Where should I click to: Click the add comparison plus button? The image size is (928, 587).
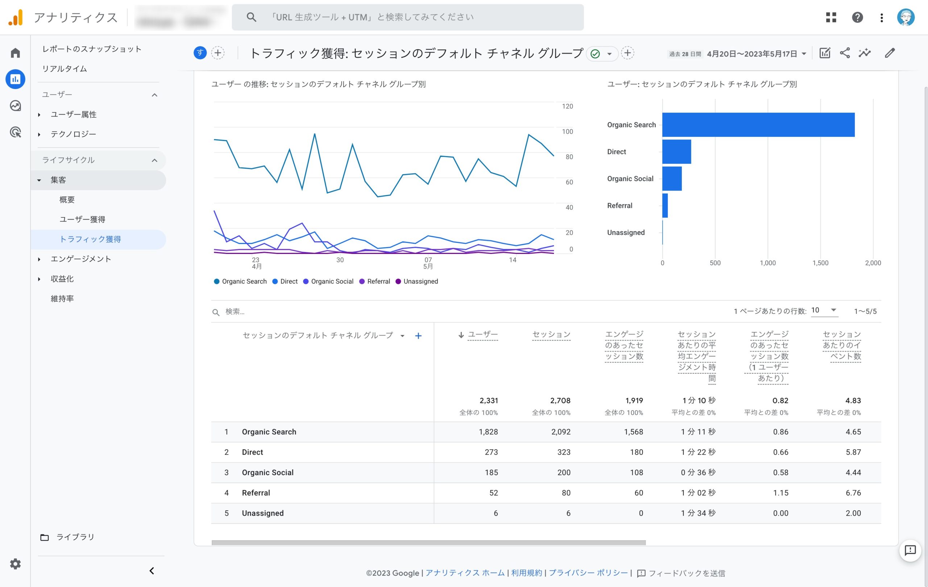click(218, 53)
